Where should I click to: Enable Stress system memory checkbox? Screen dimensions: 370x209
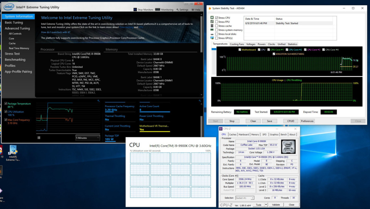(216, 30)
